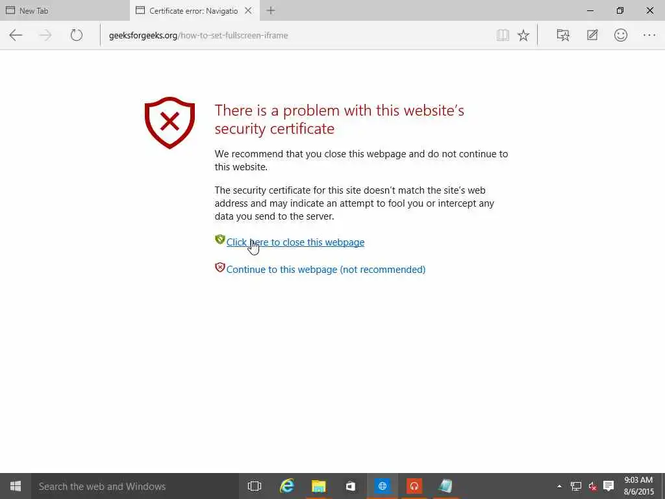
Task: Continue to this webpage (not recommended)
Action: pos(326,270)
